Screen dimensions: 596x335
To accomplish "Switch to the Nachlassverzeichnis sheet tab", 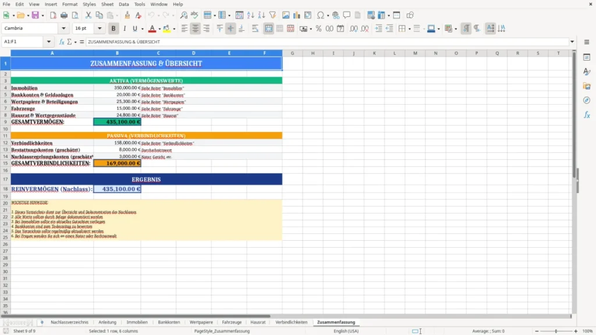I will coord(70,322).
